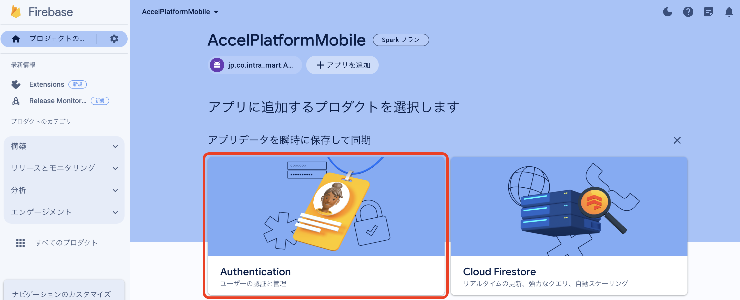Expand the エンゲージメント category
Screen dimensions: 740x300
(x=64, y=212)
